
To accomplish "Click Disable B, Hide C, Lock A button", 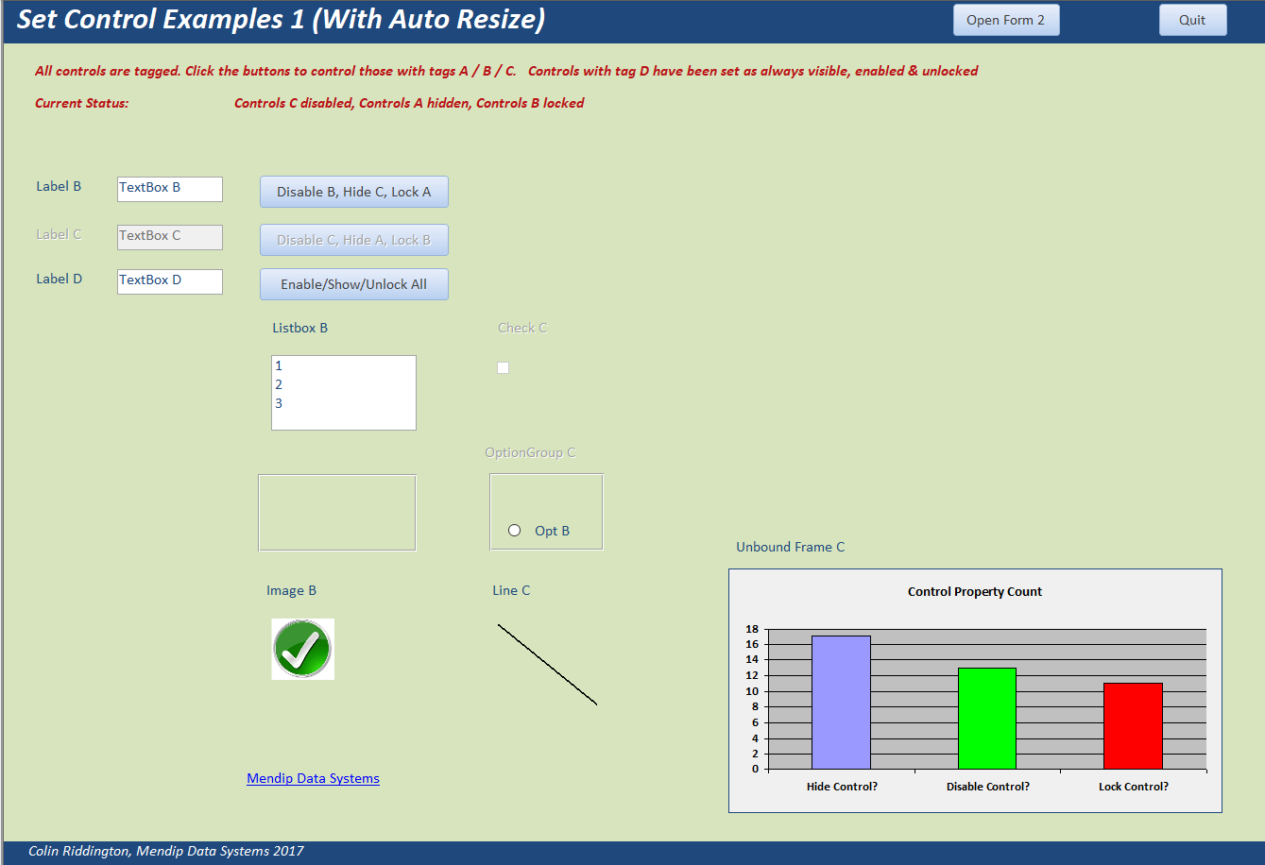I will 354,192.
